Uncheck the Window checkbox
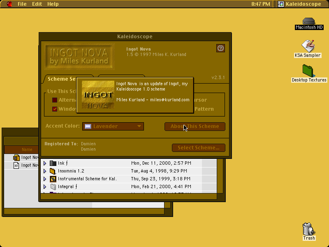 point(55,109)
